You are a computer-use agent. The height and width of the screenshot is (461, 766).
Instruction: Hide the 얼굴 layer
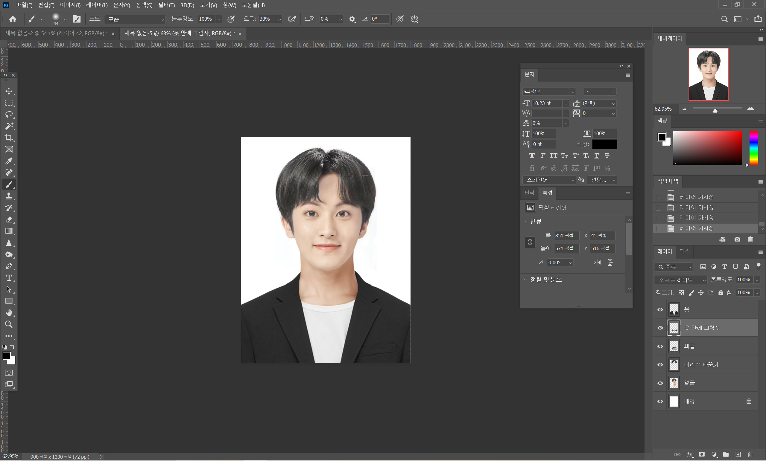(660, 383)
